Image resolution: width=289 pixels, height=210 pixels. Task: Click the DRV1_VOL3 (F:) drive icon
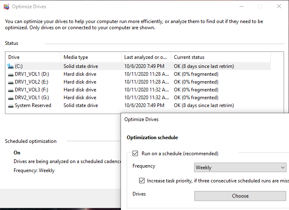(x=11, y=90)
